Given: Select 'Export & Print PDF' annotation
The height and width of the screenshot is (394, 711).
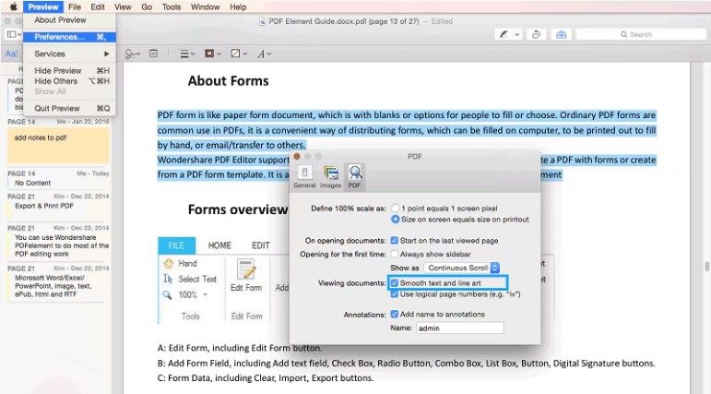Looking at the screenshot, I should (44, 206).
